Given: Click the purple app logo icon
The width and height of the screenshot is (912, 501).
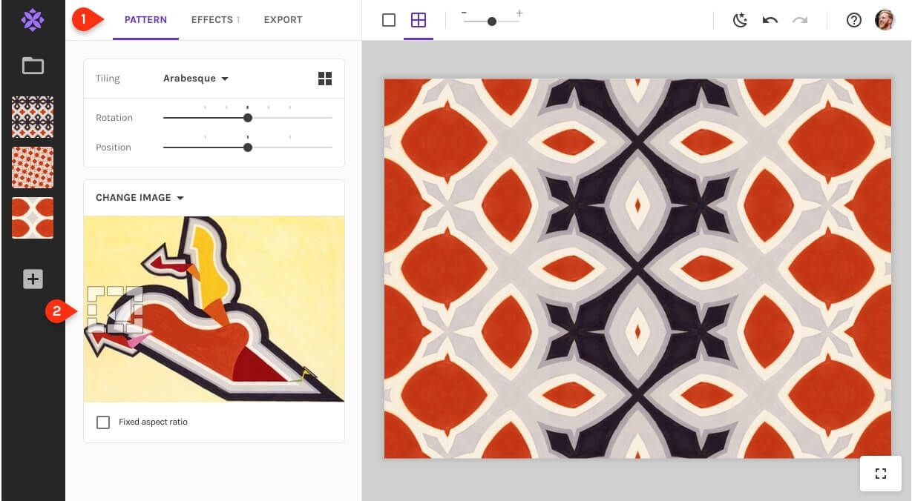Looking at the screenshot, I should pyautogui.click(x=33, y=20).
